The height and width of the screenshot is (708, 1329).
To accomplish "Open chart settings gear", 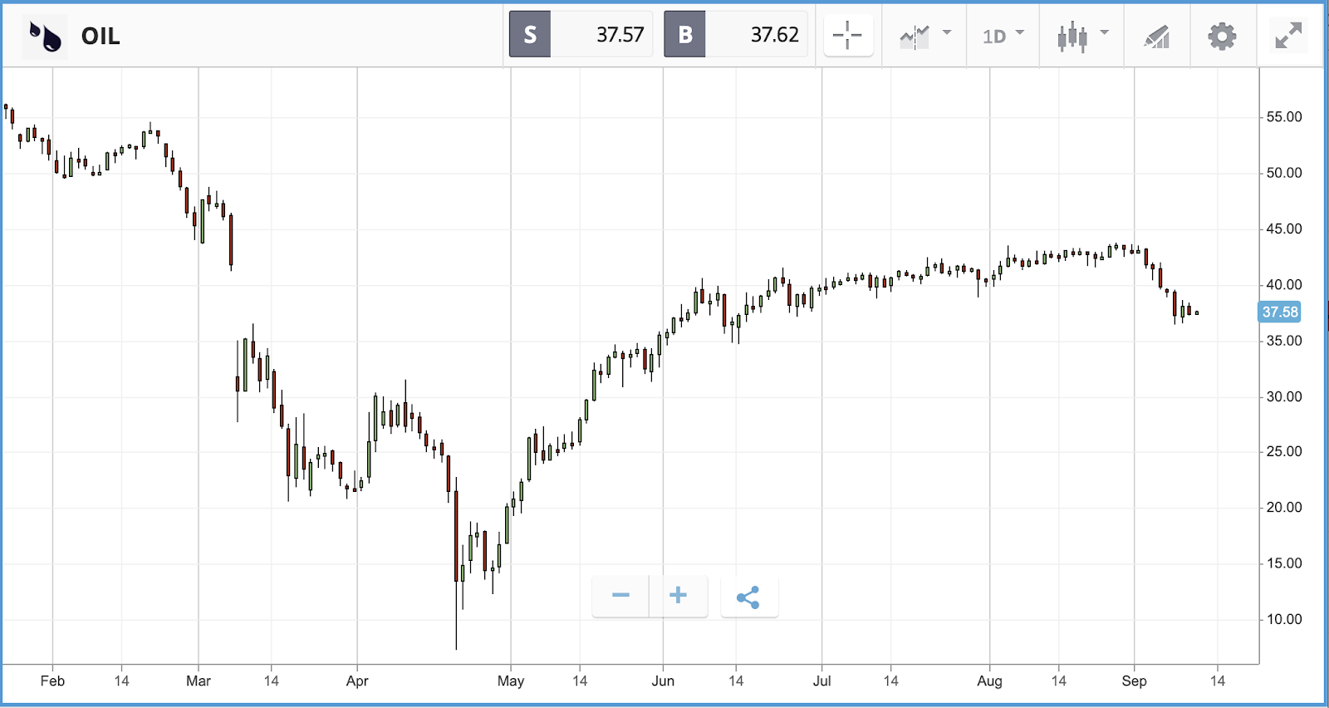I will click(x=1222, y=37).
